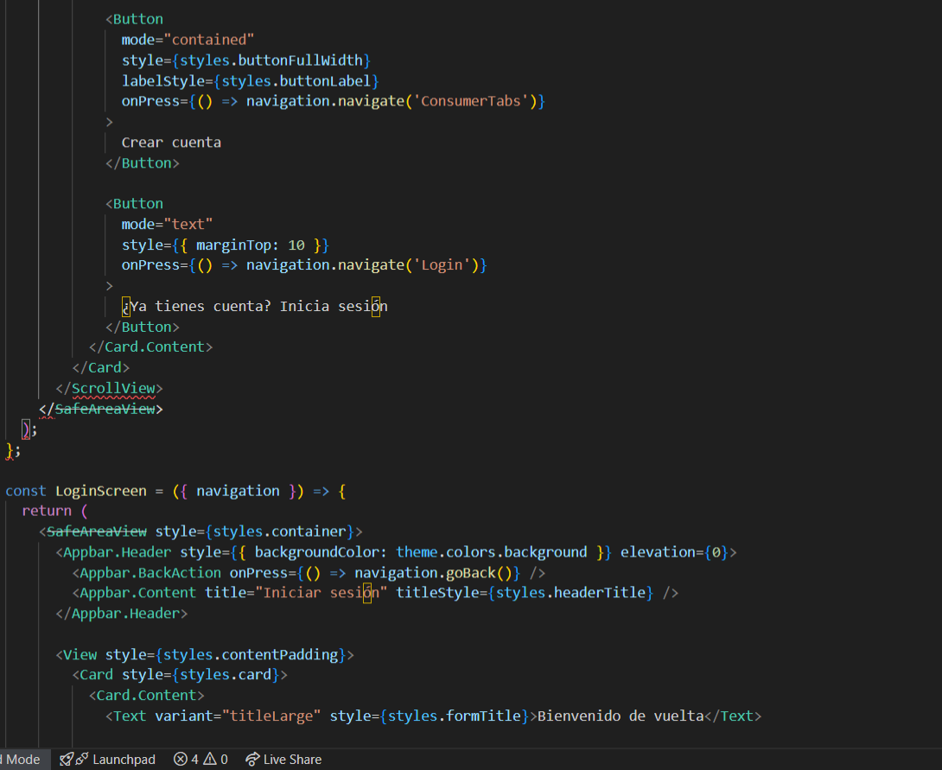Click 'Bienvenido de vuelta' text

621,716
